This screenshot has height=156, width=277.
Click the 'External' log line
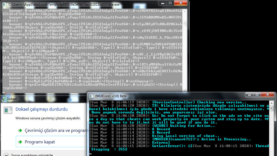pos(161,143)
